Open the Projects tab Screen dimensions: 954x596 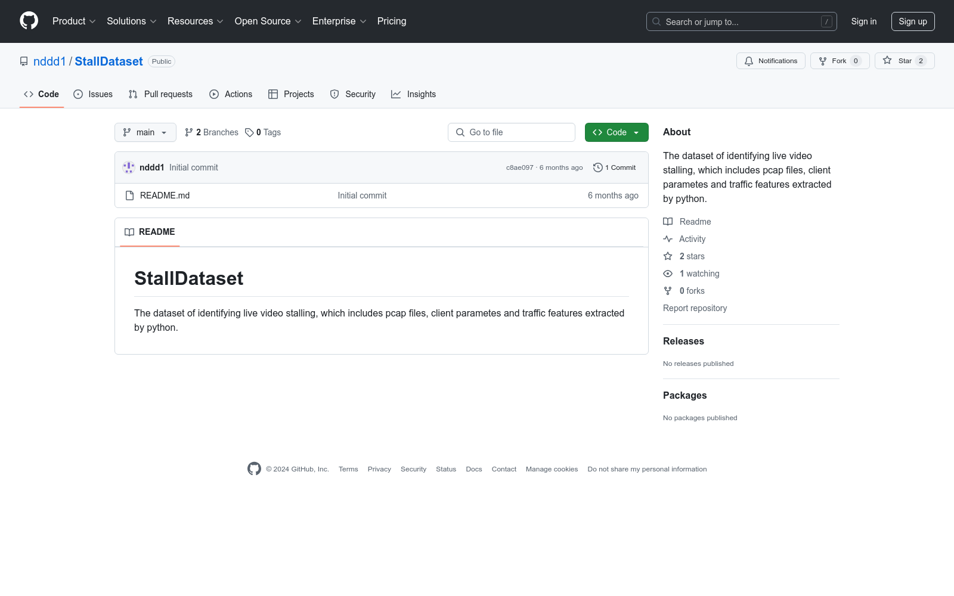pyautogui.click(x=291, y=94)
